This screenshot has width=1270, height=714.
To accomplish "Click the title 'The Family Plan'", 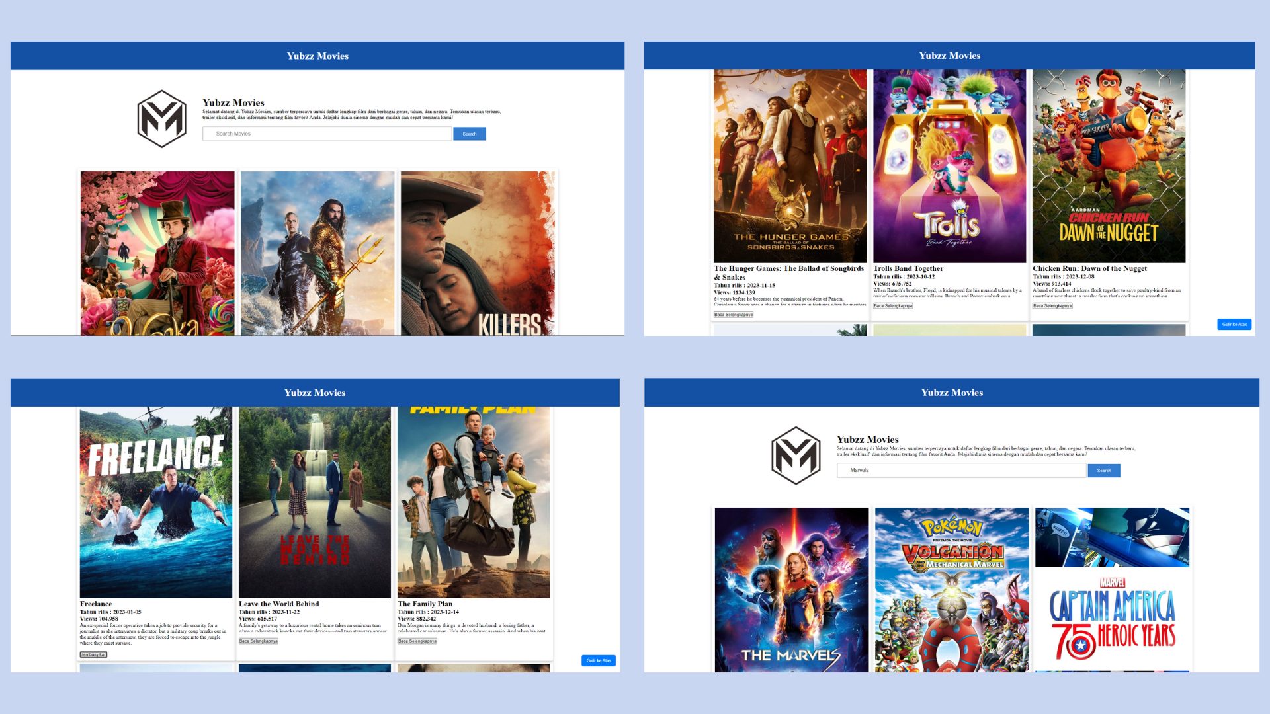I will [425, 604].
